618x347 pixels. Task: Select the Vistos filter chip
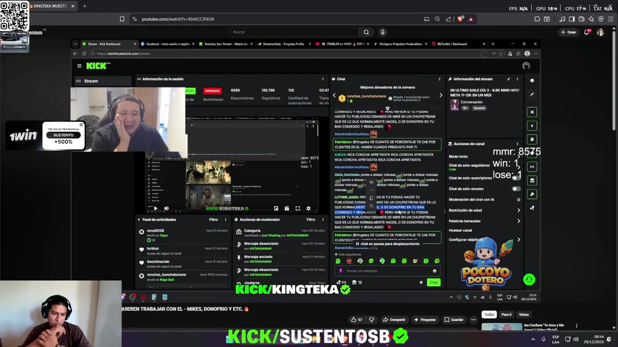pyautogui.click(x=524, y=315)
